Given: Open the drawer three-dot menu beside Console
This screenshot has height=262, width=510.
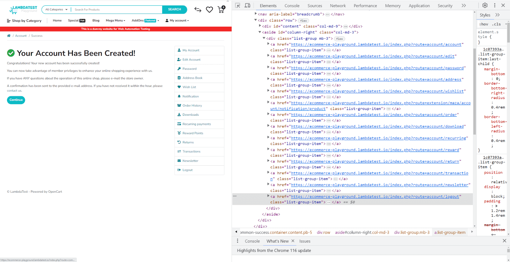Looking at the screenshot, I should [x=237, y=241].
